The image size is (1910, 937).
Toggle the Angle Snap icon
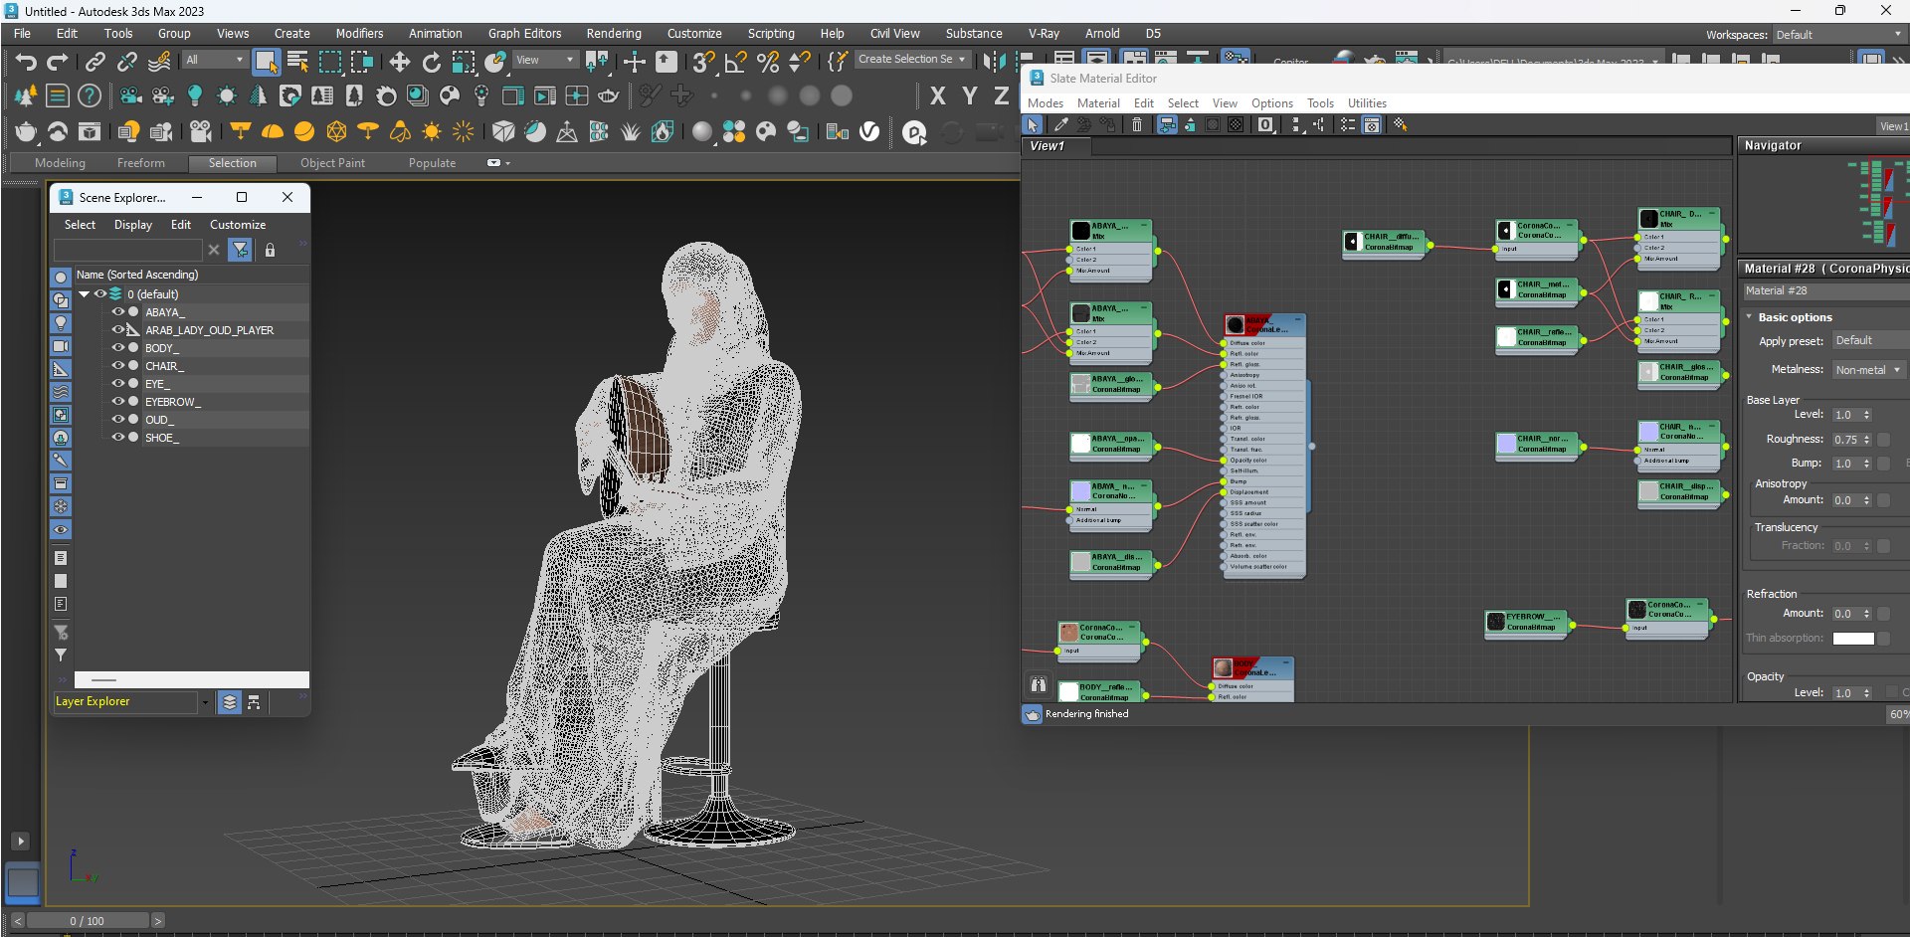(736, 62)
